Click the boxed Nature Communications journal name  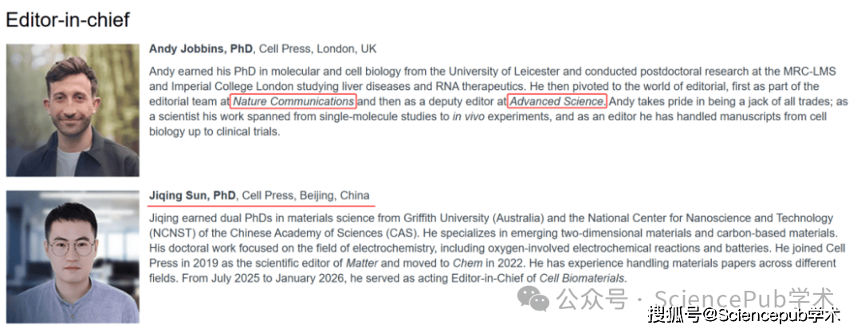(293, 101)
